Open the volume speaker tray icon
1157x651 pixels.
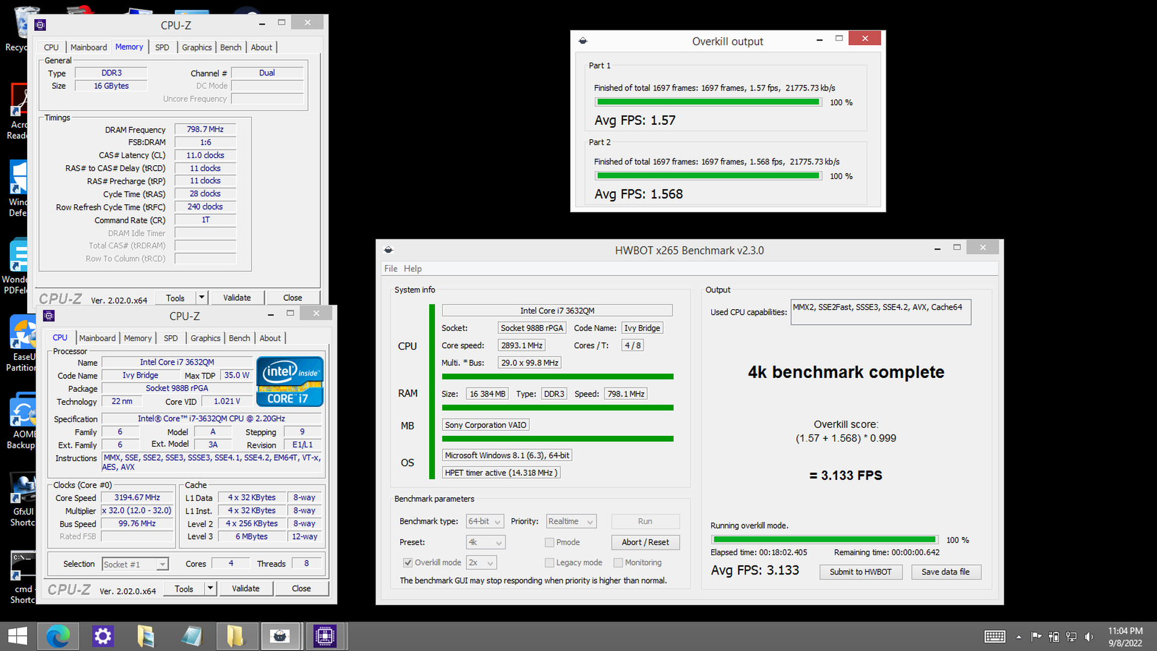point(1088,637)
